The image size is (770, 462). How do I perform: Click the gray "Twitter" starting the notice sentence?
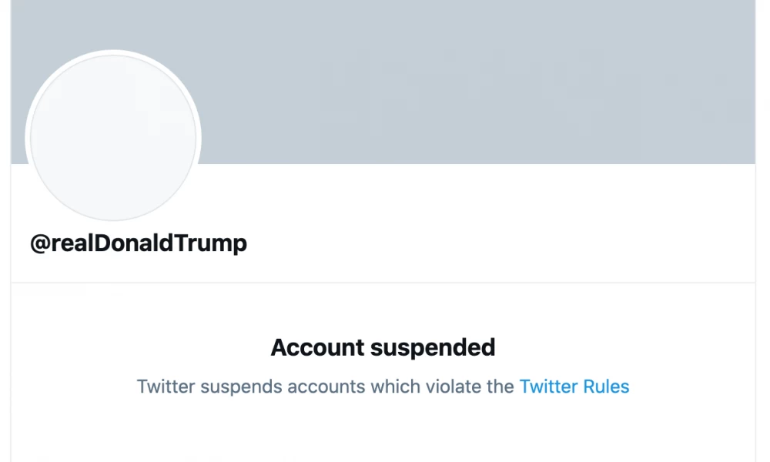(x=165, y=387)
